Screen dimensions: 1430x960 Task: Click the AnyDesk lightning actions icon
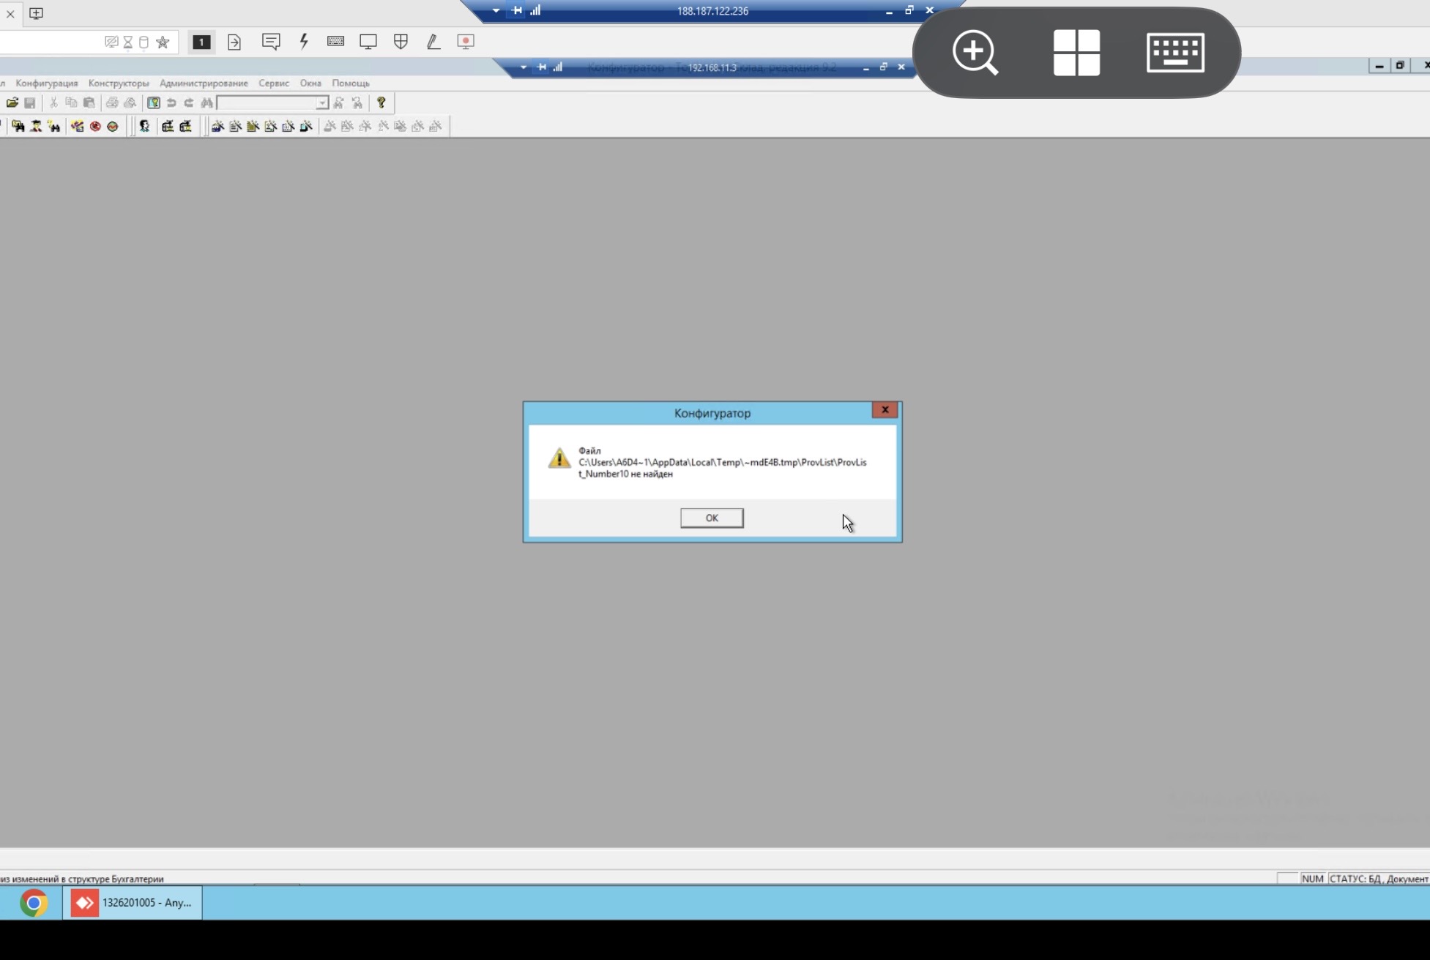tap(304, 42)
